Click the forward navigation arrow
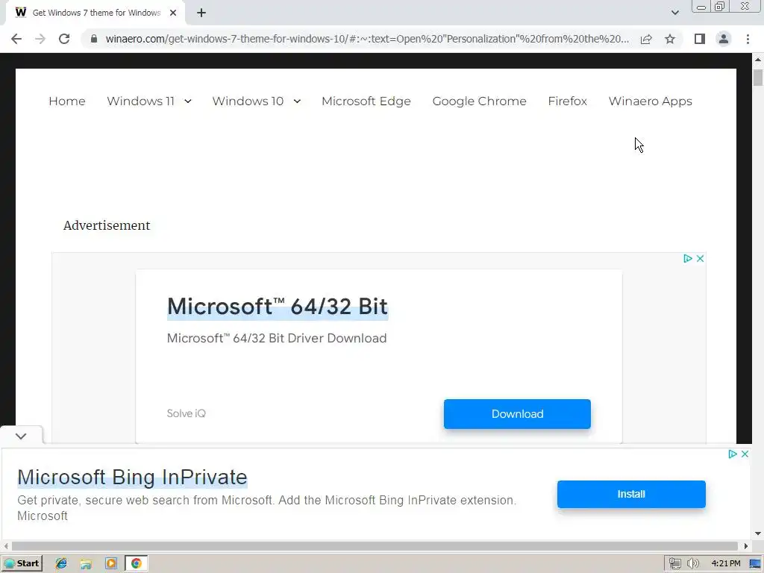Screen dimensions: 764x573 [40, 39]
